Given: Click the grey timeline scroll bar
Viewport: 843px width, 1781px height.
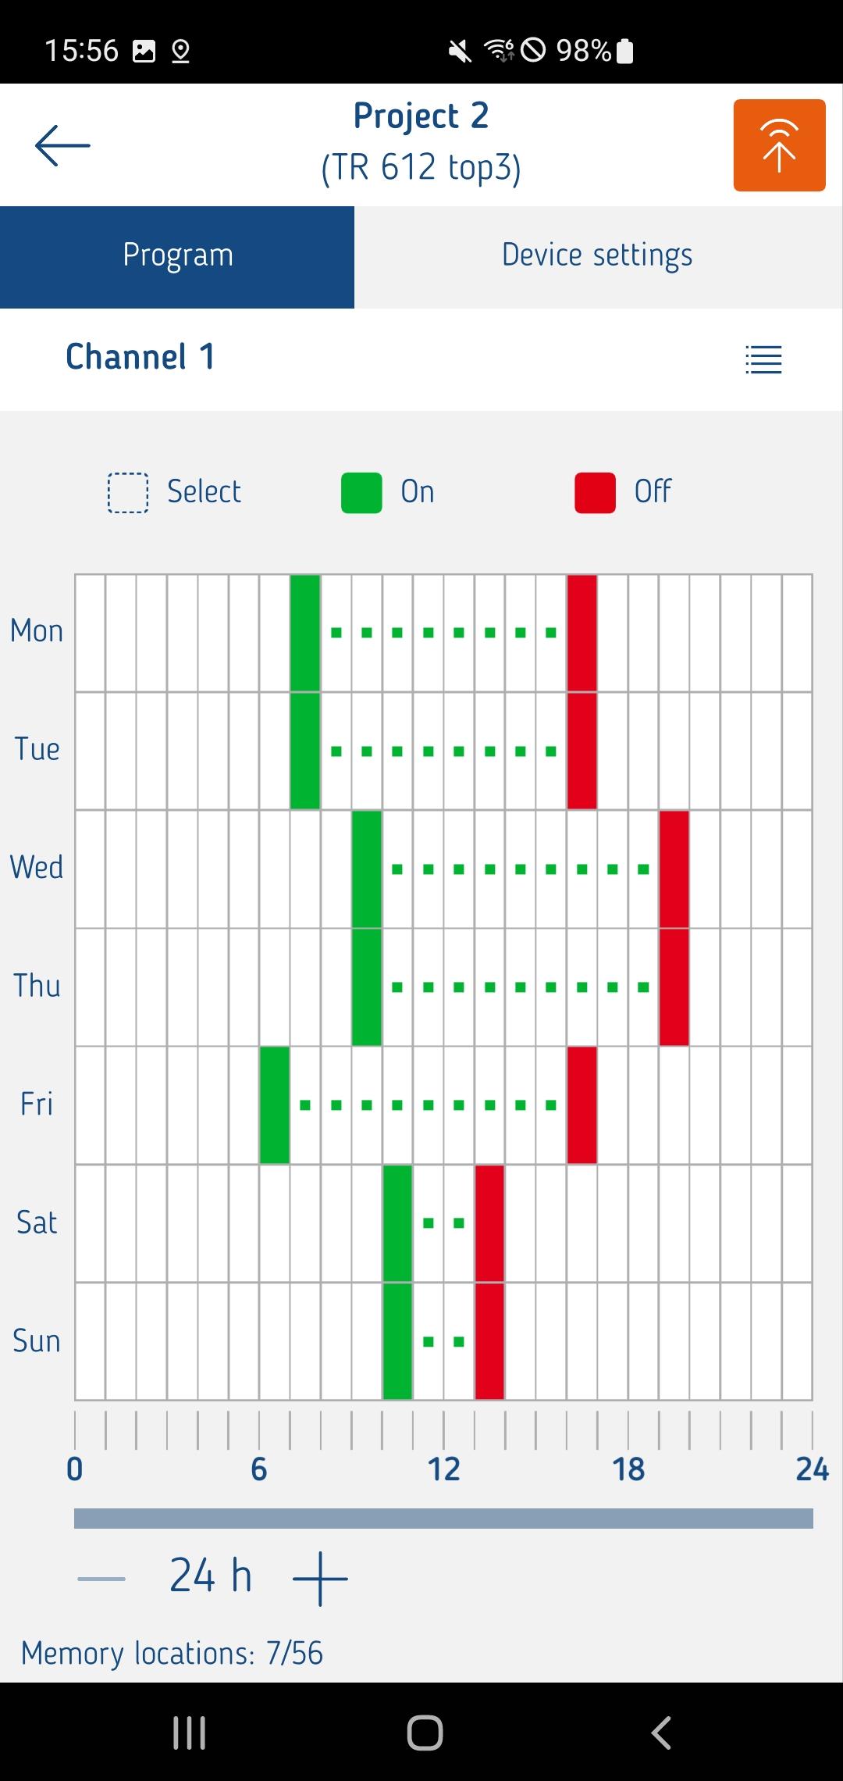Looking at the screenshot, I should (443, 1518).
